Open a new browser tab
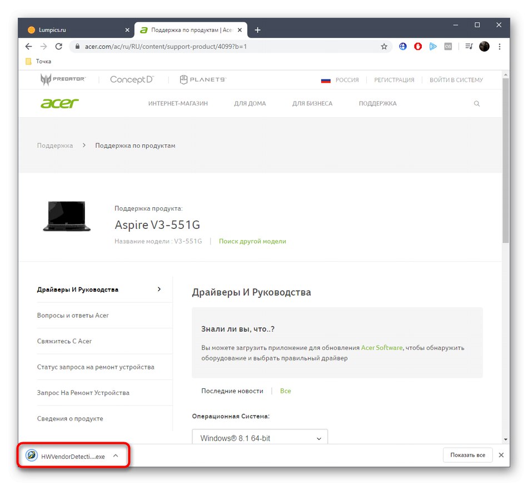The width and height of the screenshot is (528, 485). 257,30
